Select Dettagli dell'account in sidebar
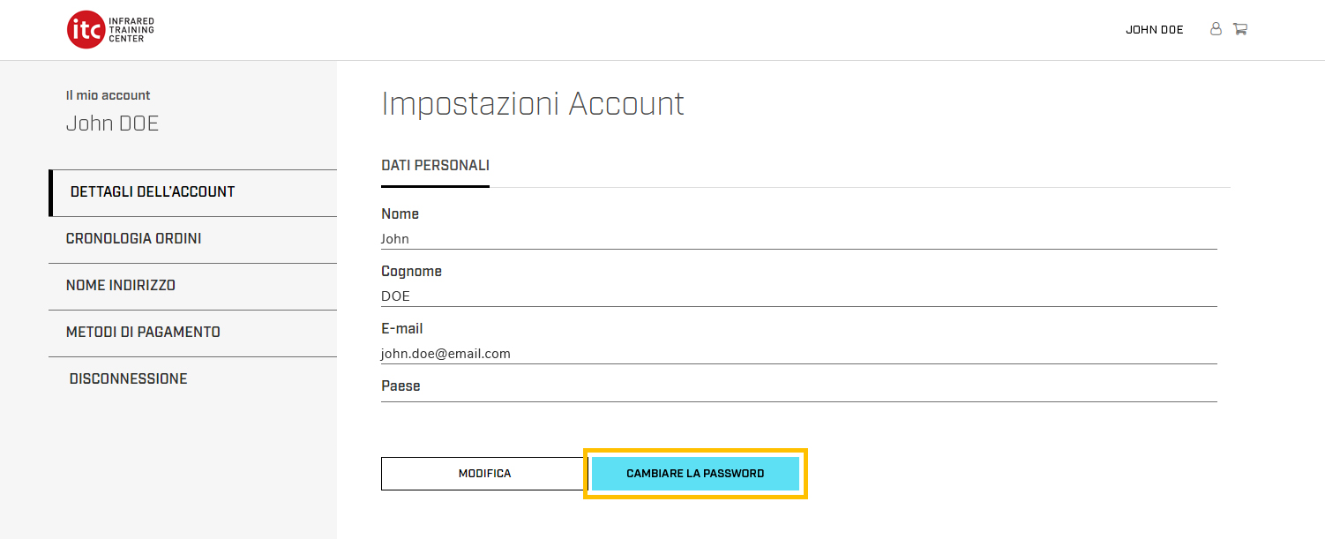Image resolution: width=1325 pixels, height=539 pixels. (153, 192)
